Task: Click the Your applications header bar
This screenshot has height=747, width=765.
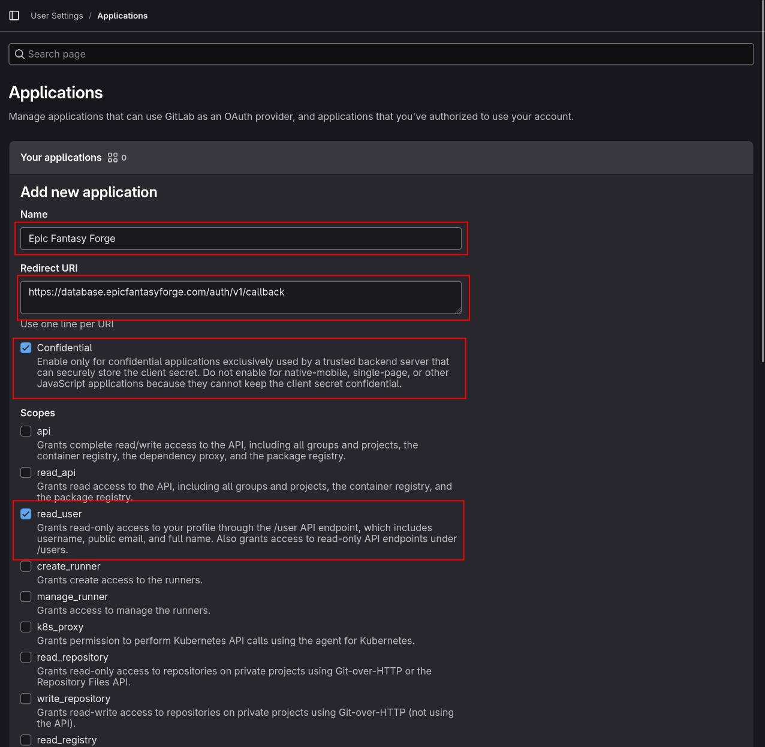Action: pyautogui.click(x=381, y=157)
